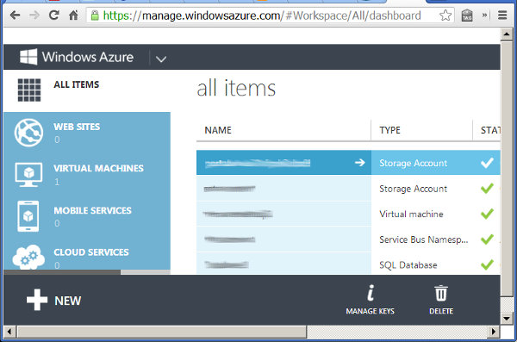Viewport: 517px width, 342px height.
Task: Show hidden extensions chevron in toolbar
Action: pos(484,16)
